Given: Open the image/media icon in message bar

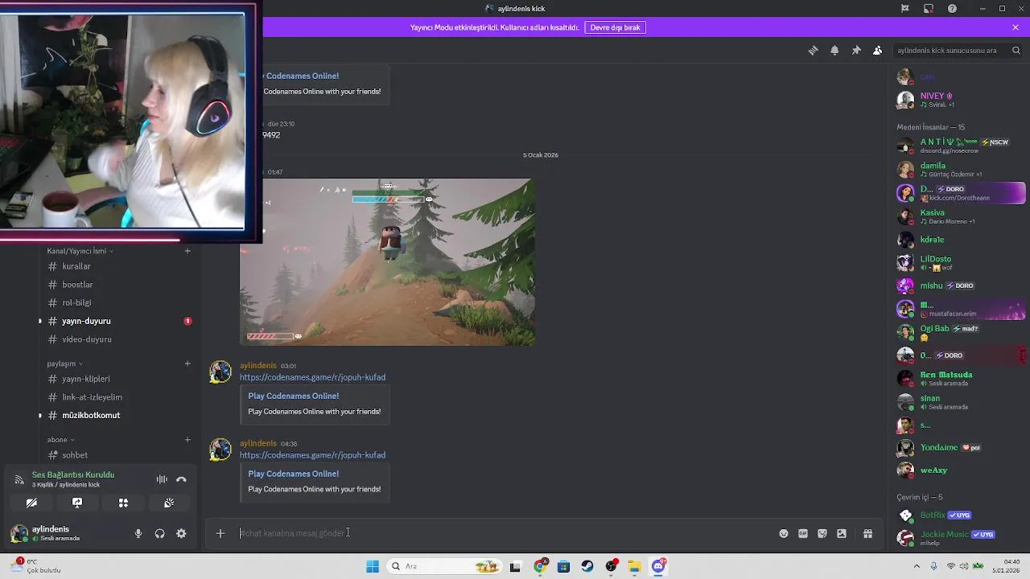Looking at the screenshot, I should pyautogui.click(x=842, y=533).
